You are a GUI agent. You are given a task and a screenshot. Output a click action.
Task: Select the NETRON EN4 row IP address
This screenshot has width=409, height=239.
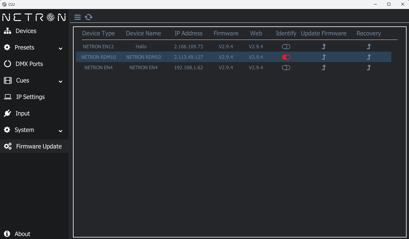(x=188, y=68)
